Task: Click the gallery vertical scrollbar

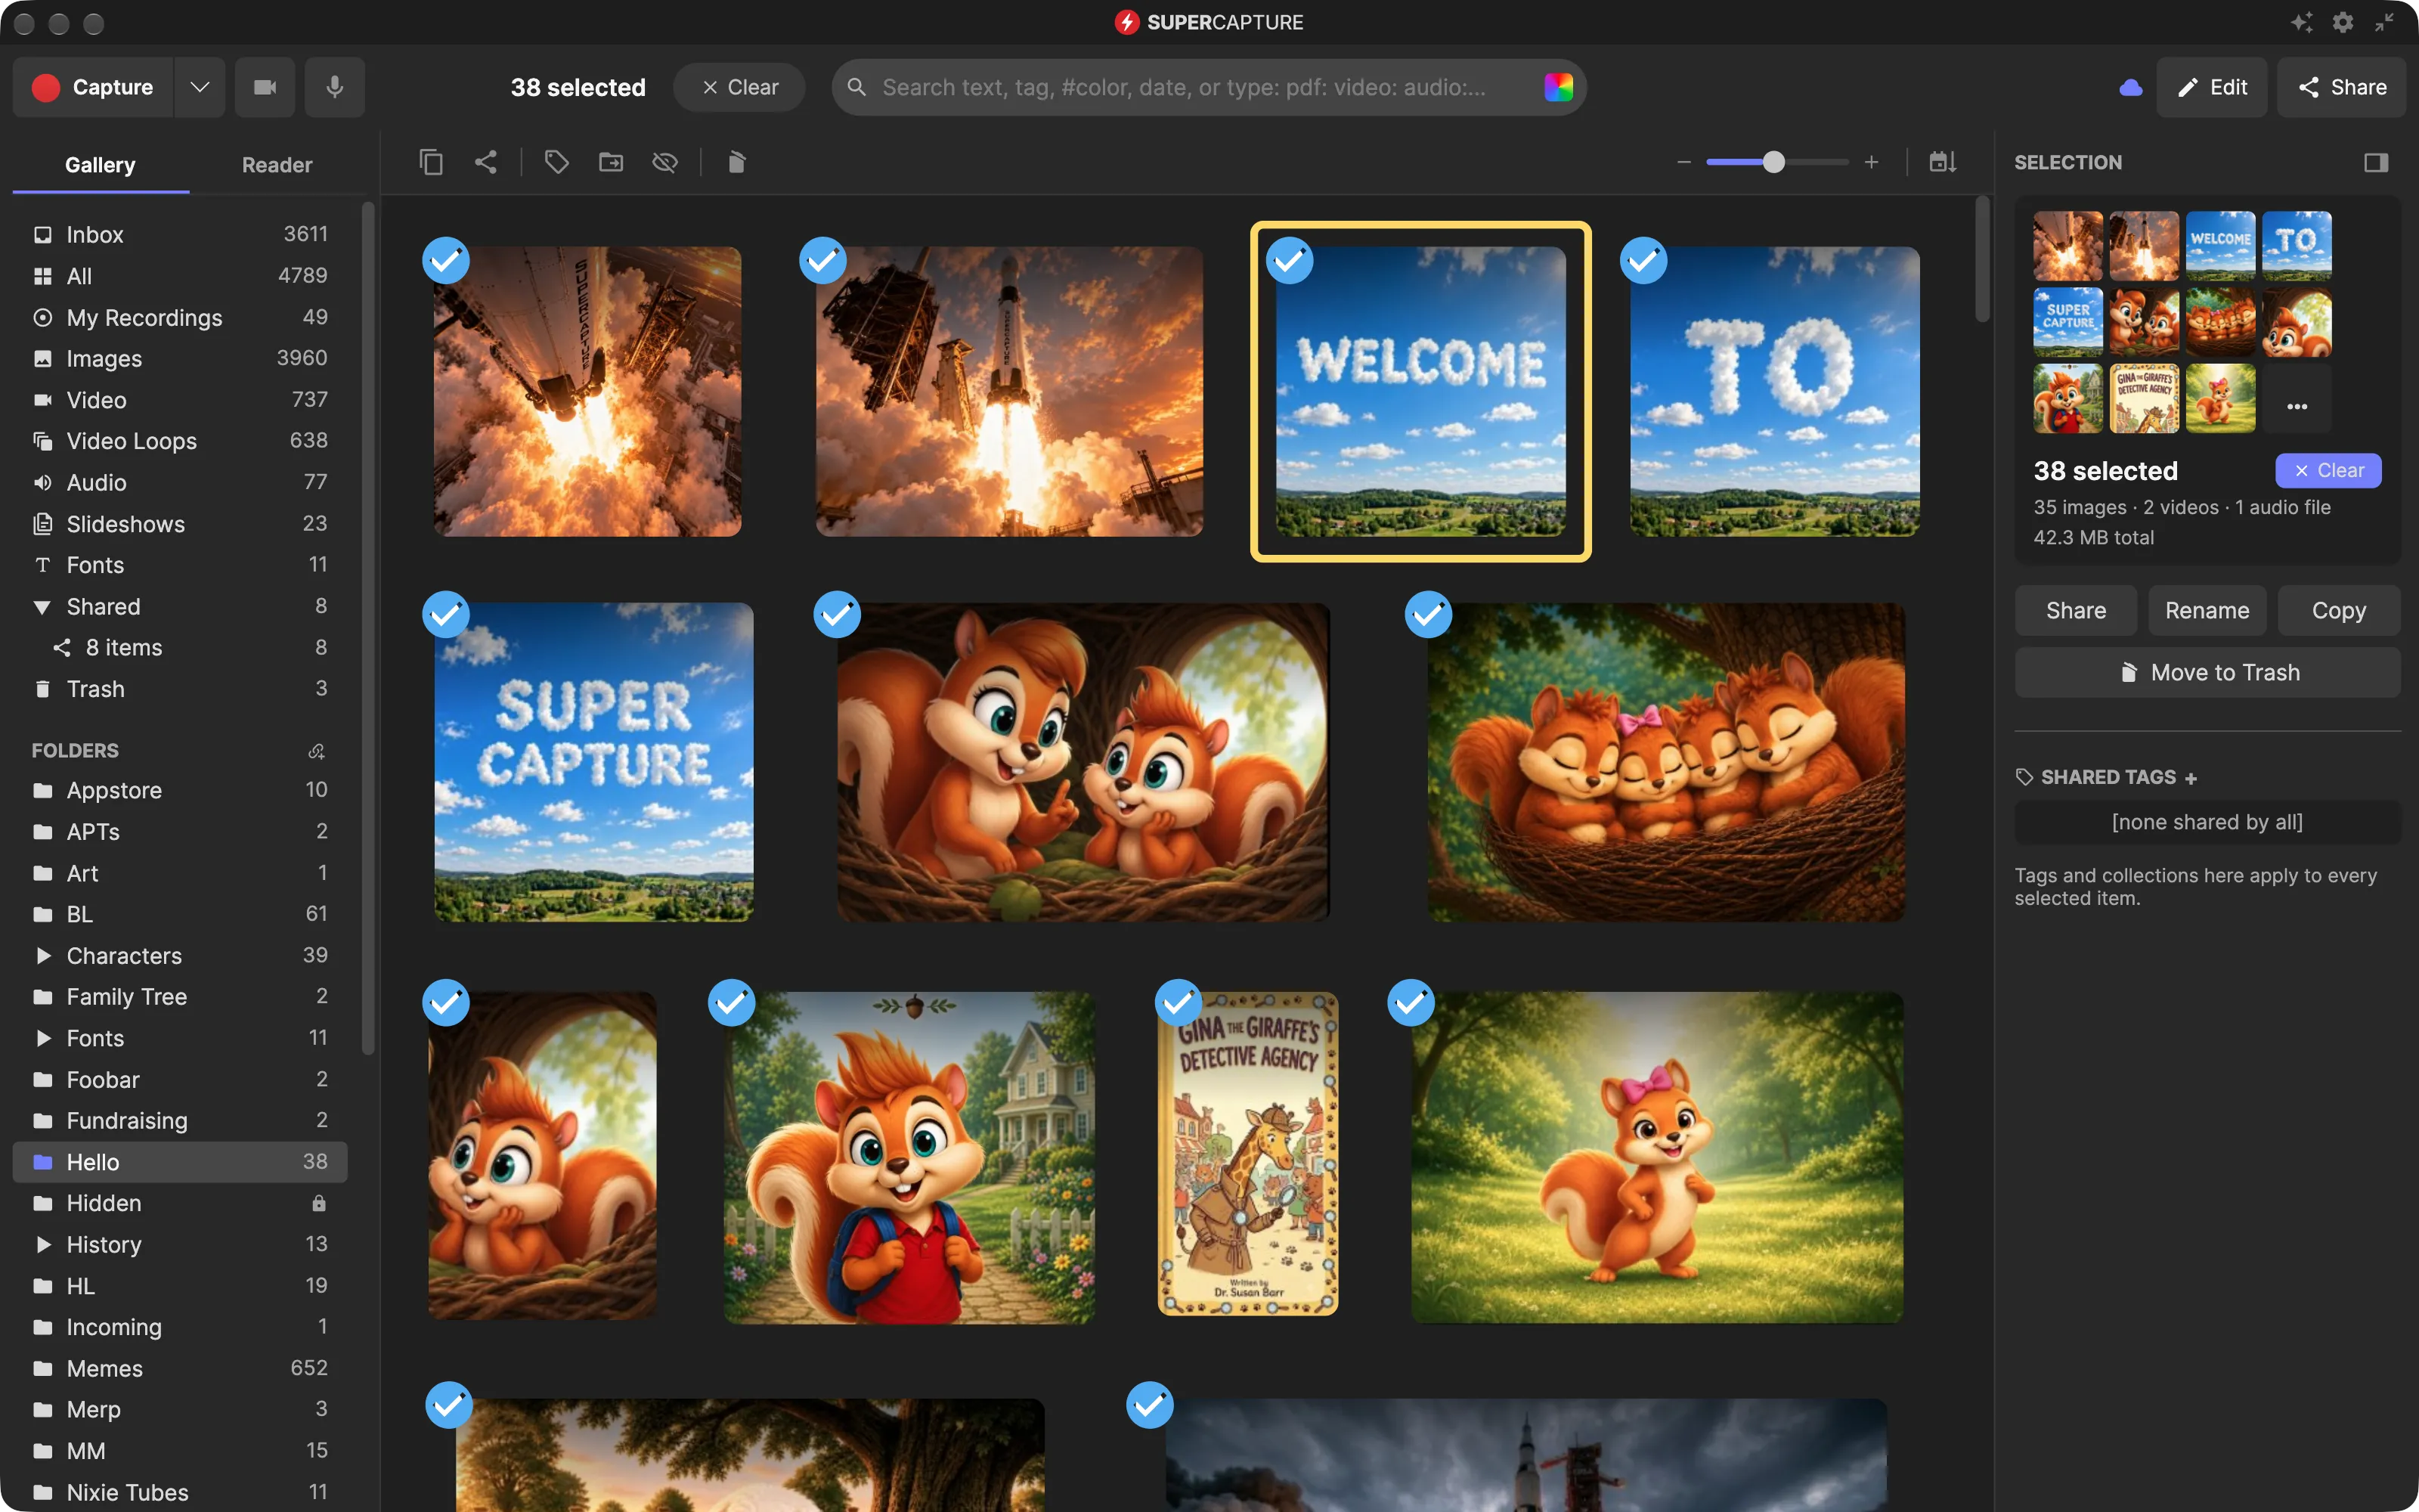Action: coord(1982,260)
